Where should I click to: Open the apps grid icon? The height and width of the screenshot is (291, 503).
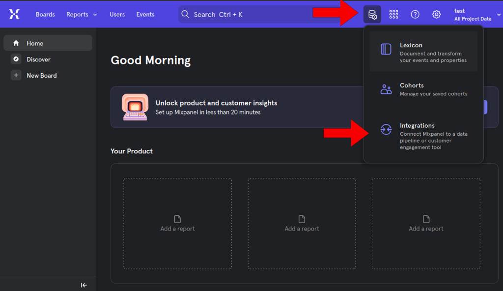point(393,15)
